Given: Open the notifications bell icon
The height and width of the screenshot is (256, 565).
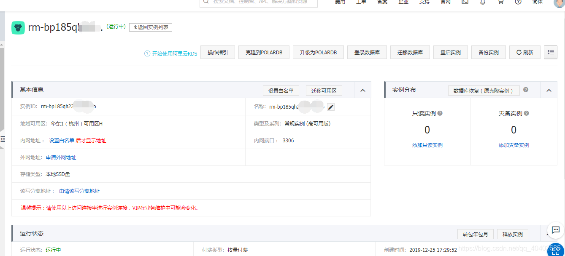Looking at the screenshot, I should pyautogui.click(x=483, y=2).
